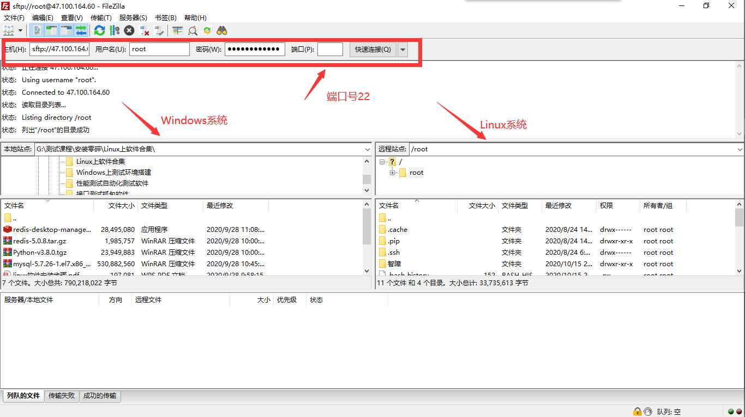Open the quickconnect history dropdown arrow
The height and width of the screenshot is (417, 745).
403,49
